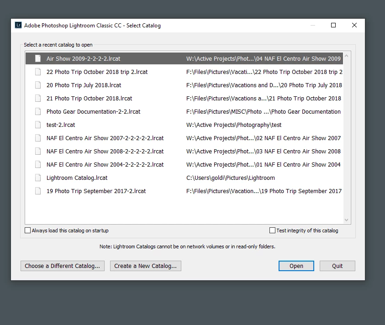Select Photo Gear Documentation-2-2.lrcat

[x=93, y=112]
